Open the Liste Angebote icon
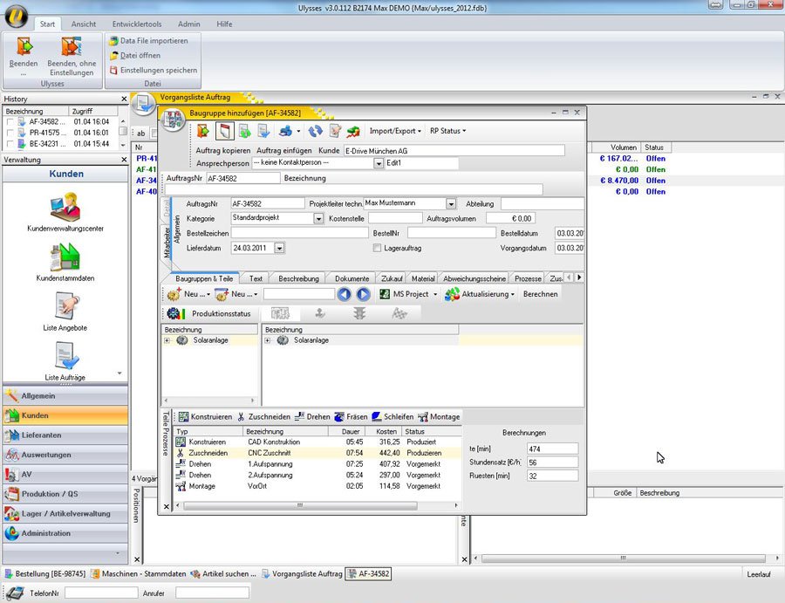The image size is (785, 603). click(65, 306)
